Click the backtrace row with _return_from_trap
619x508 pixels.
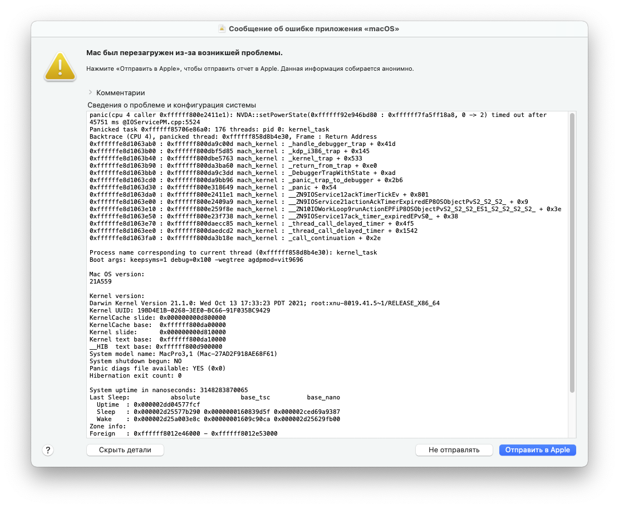pos(233,165)
